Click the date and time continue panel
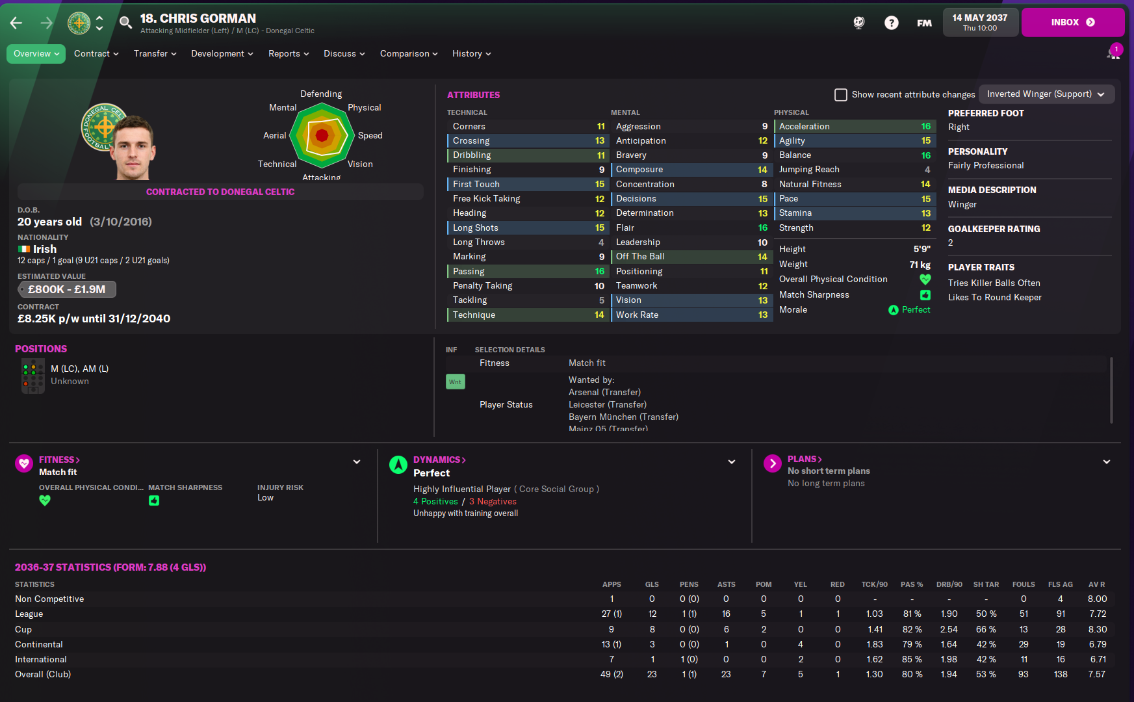The image size is (1134, 702). pos(980,22)
